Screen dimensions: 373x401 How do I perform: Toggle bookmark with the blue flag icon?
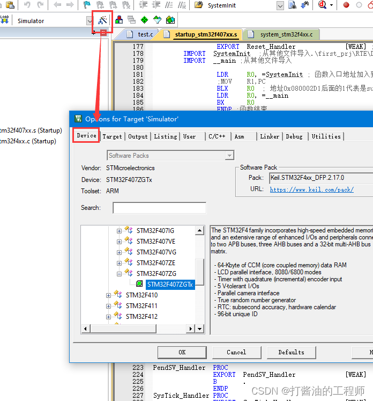(x=87, y=5)
